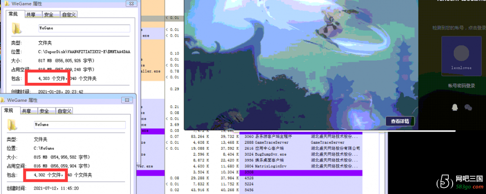The width and height of the screenshot is (486, 194).
Task: Click 816 MB occupied space value
Action: pyautogui.click(x=62, y=166)
